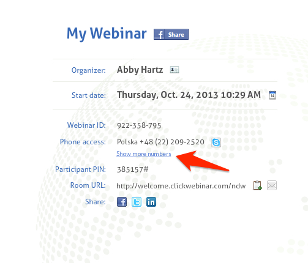Viewport: 308px width, 263px height.
Task: Select the Webinar ID 922-358-795
Action: 139,125
